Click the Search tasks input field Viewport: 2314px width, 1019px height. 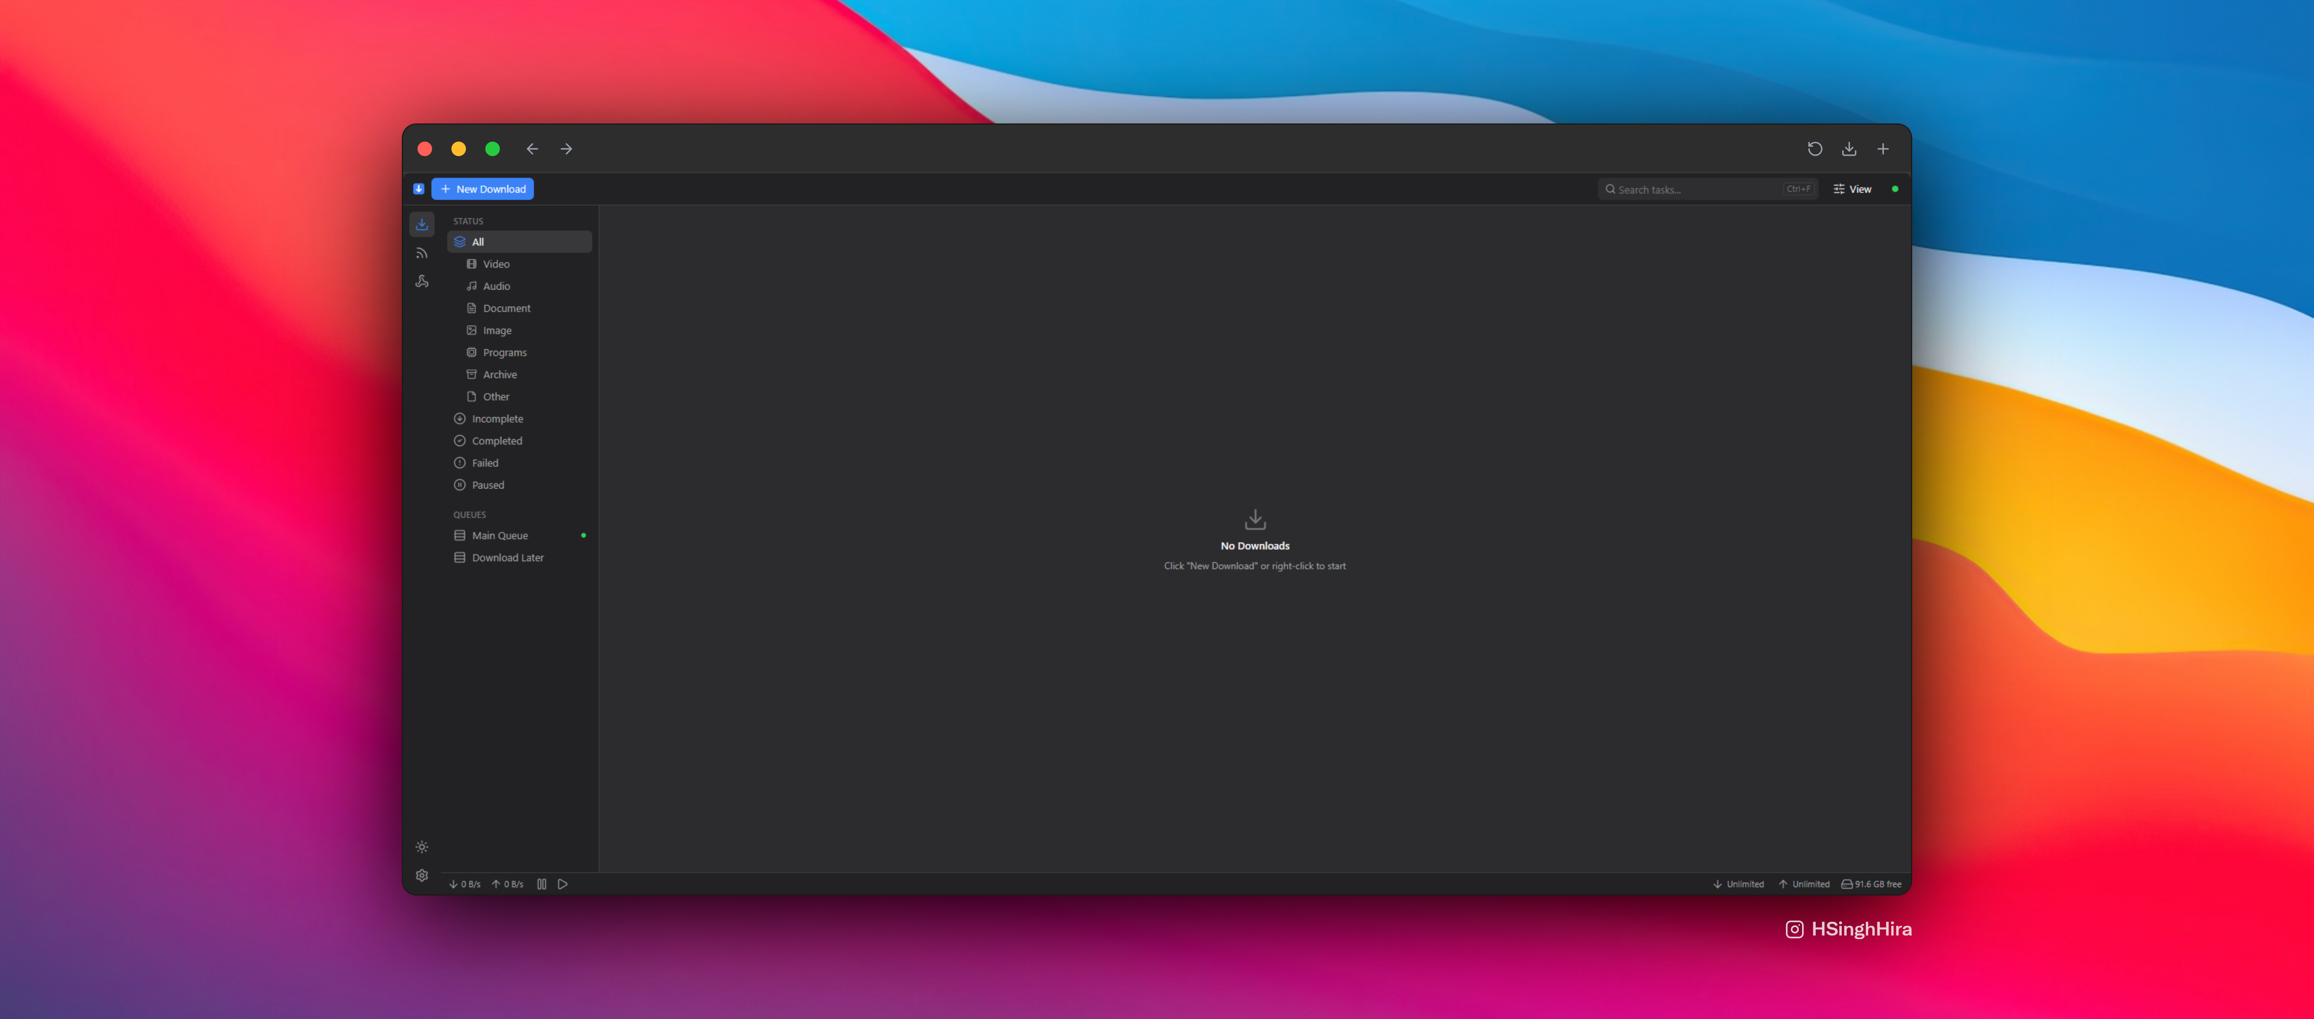pyautogui.click(x=1707, y=189)
